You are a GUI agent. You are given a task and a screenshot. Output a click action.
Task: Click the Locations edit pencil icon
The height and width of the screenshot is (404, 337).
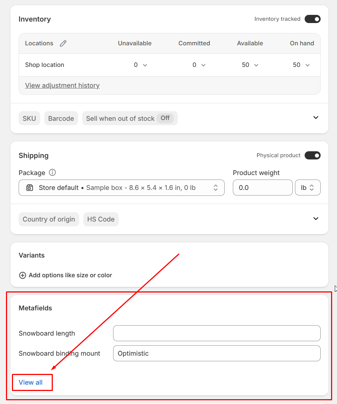click(63, 43)
